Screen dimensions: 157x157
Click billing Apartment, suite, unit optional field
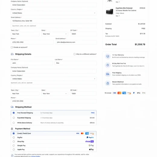click(x=54, y=26)
